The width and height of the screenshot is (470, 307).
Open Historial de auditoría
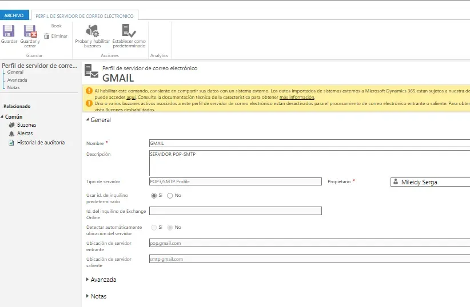(41, 143)
